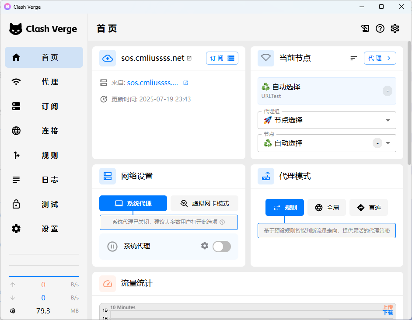The width and height of the screenshot is (412, 320).
Task: Click the Clash Verge cat logo
Action: (16, 29)
